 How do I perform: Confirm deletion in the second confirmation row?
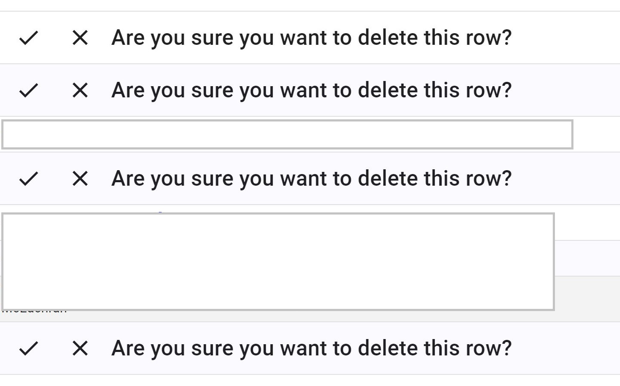29,90
